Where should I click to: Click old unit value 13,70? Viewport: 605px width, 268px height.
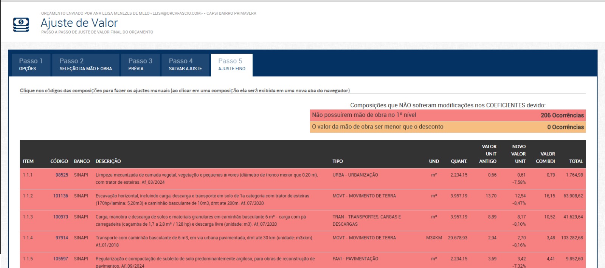click(491, 196)
